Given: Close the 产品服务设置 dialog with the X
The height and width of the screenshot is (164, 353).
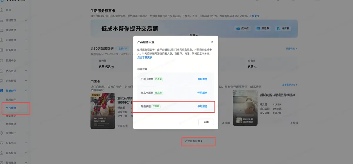Looking at the screenshot, I should point(212,42).
